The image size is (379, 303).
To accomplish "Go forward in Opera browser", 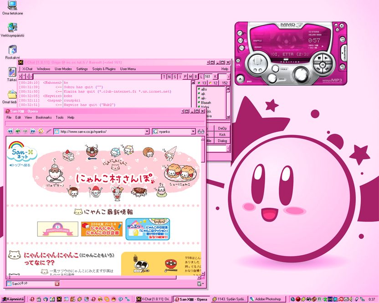I will pos(25,131).
